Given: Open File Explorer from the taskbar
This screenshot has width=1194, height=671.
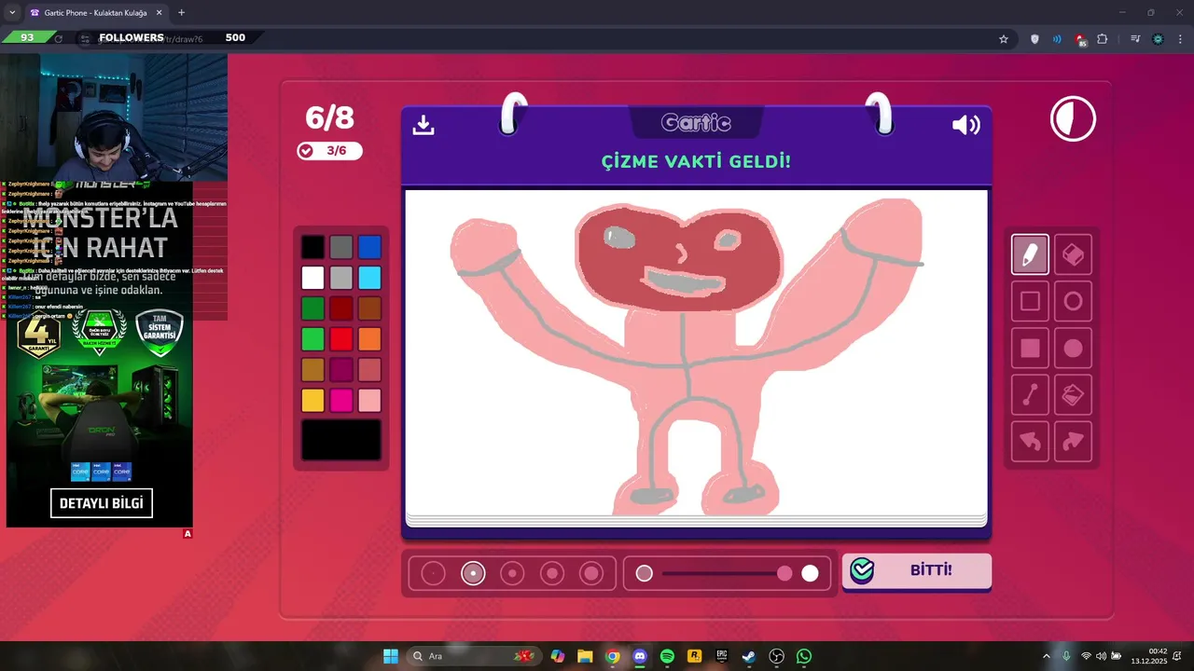Looking at the screenshot, I should click(x=585, y=656).
